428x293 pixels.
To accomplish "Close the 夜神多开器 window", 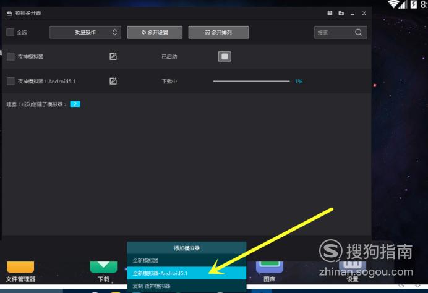I will 364,13.
